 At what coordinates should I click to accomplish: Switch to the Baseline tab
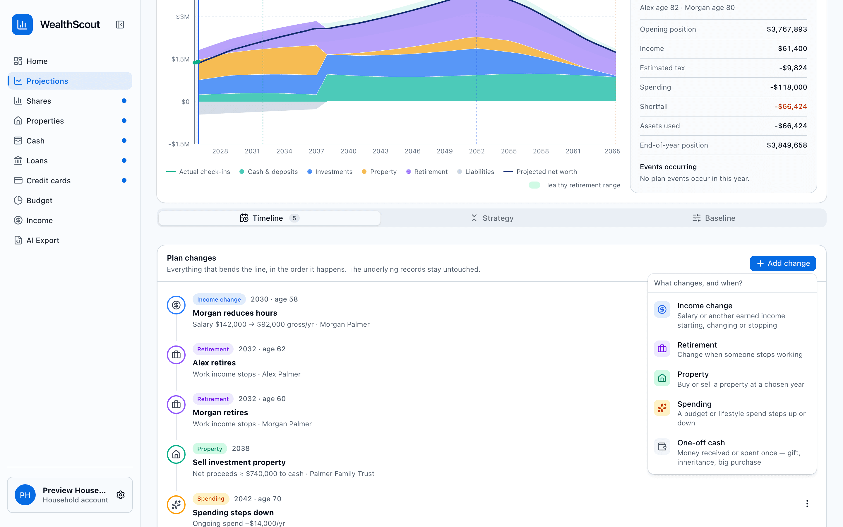[x=714, y=218]
